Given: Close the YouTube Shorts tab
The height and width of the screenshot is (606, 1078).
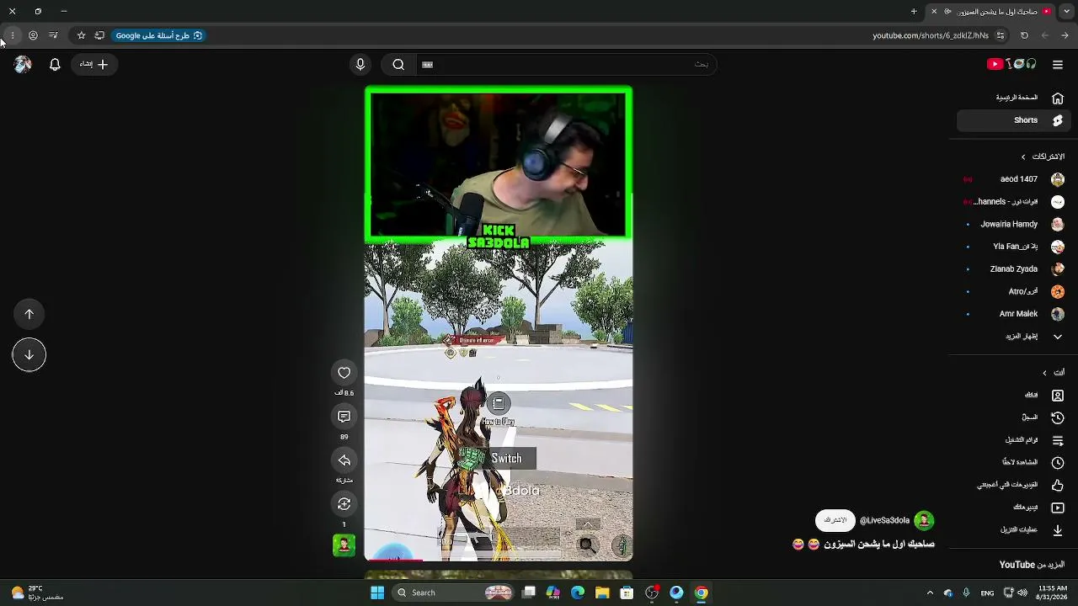Looking at the screenshot, I should 934,11.
